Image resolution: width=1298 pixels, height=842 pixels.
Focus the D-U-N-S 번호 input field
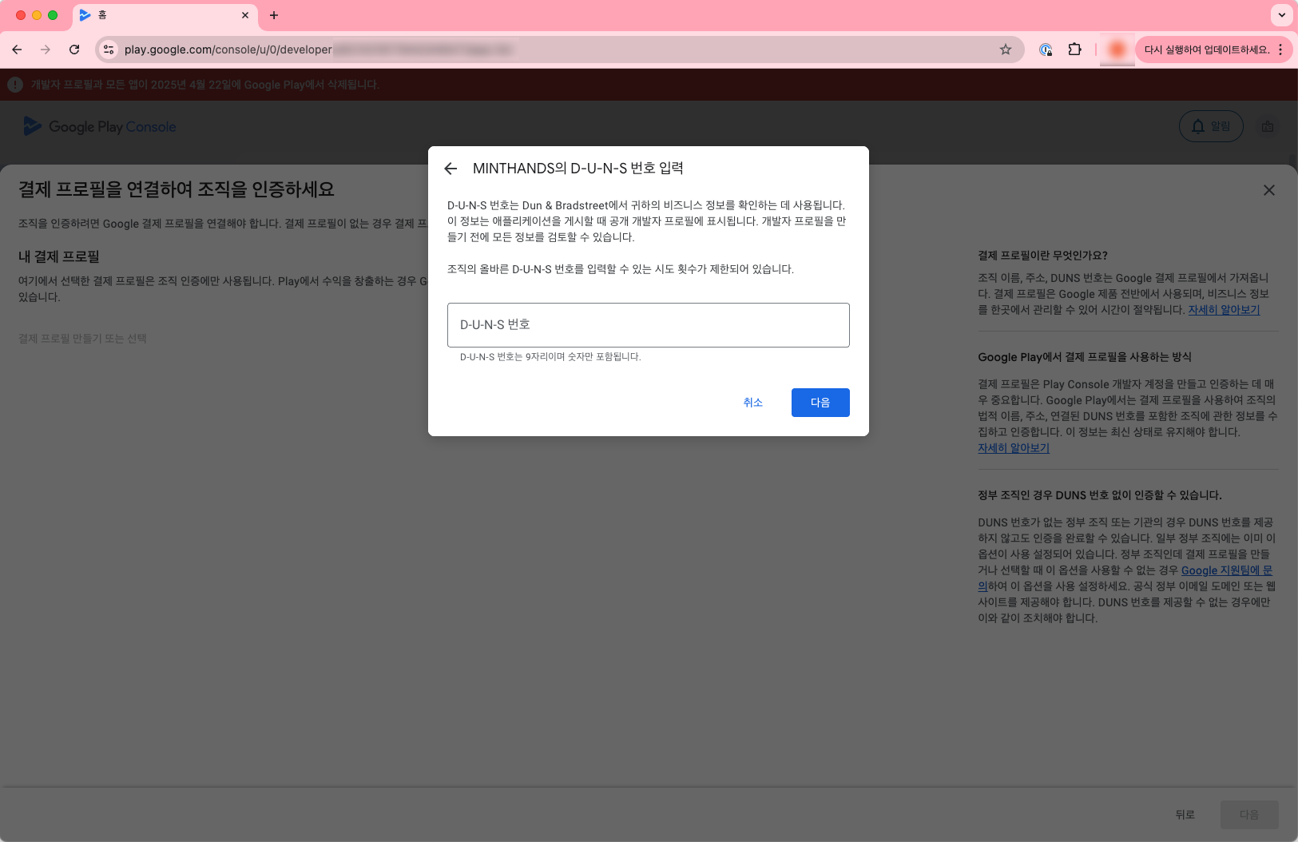[648, 325]
